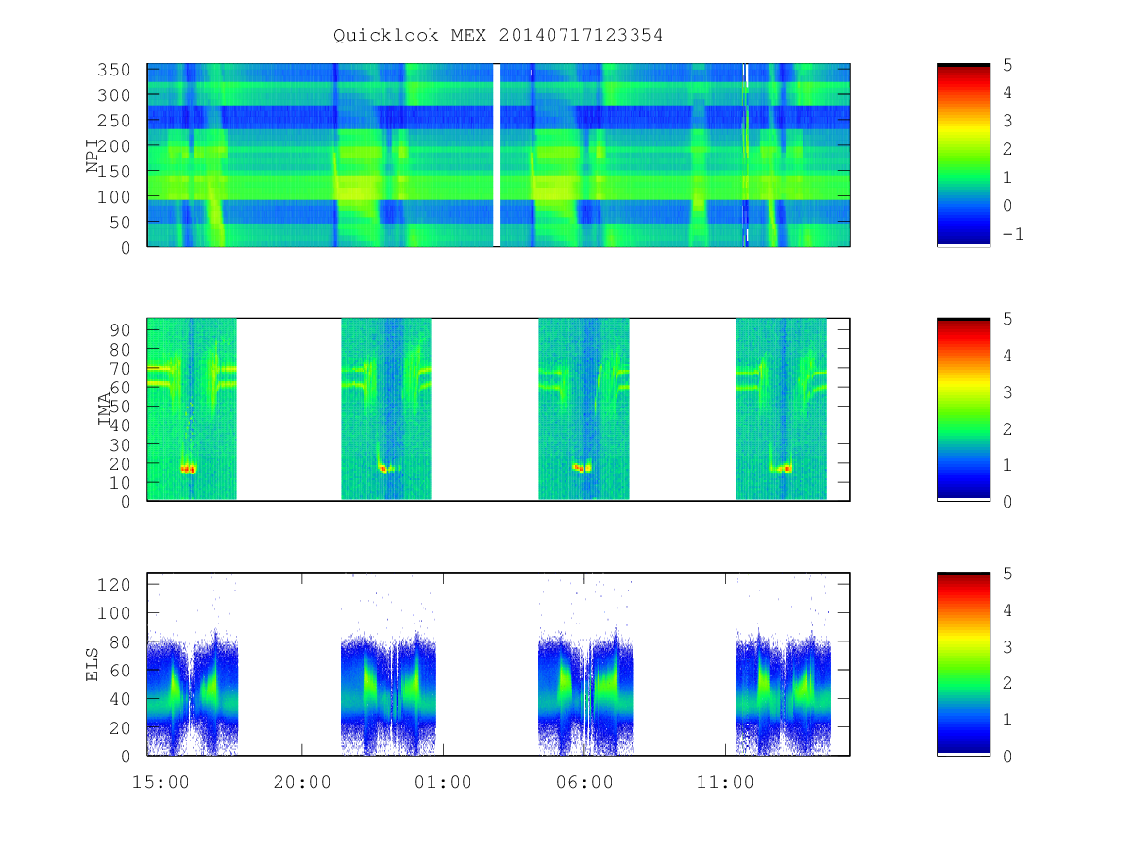Click the NPI axis label
1133x849 pixels.
pyautogui.click(x=93, y=156)
